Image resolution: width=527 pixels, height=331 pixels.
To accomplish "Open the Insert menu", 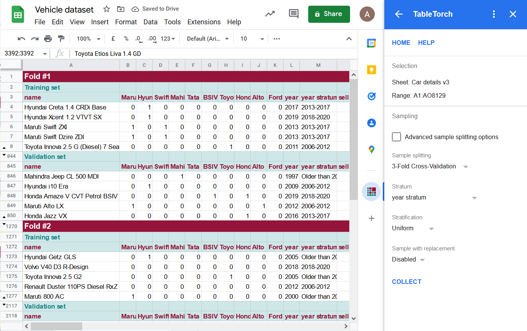I will click(100, 22).
